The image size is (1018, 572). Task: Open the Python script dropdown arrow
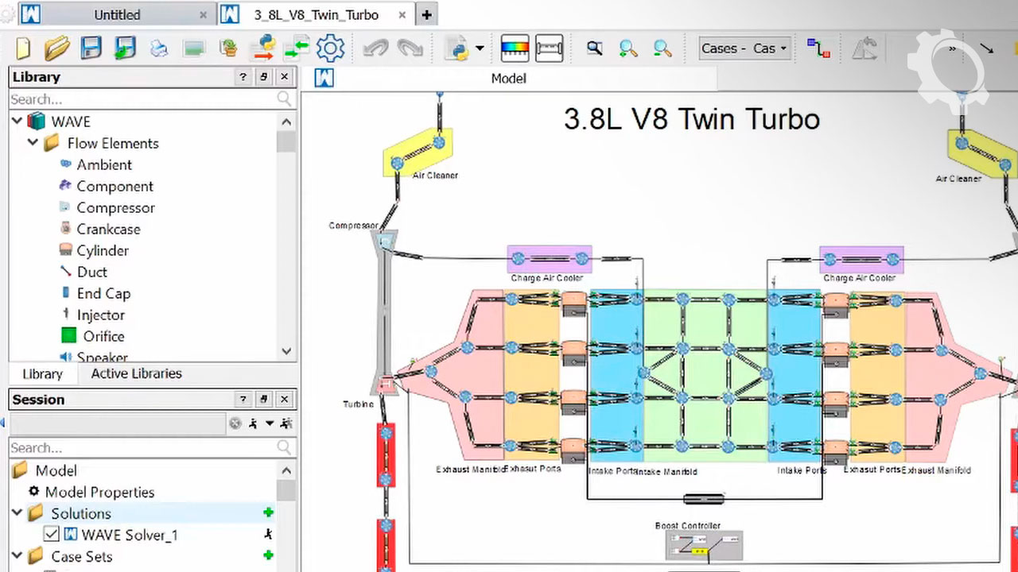[480, 48]
